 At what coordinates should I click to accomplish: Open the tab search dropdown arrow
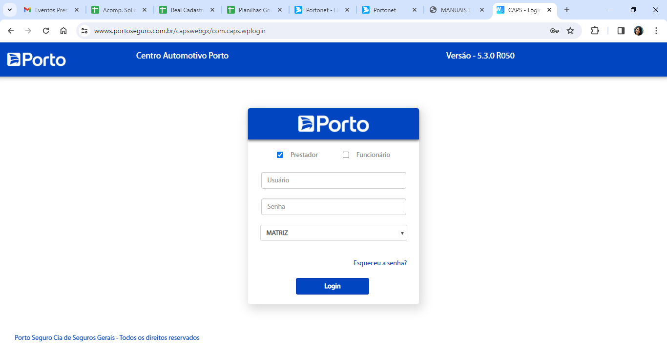pyautogui.click(x=9, y=10)
